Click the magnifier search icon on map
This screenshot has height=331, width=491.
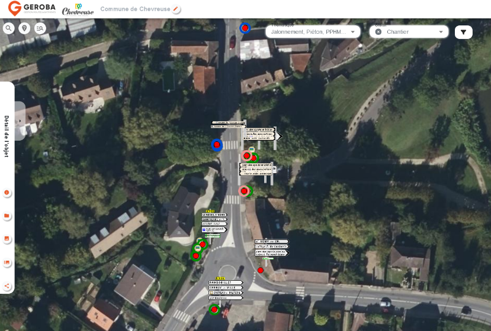click(x=8, y=28)
